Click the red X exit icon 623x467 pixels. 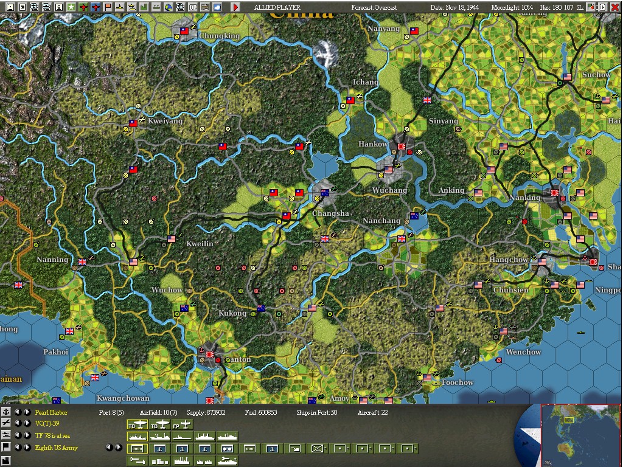(x=614, y=7)
